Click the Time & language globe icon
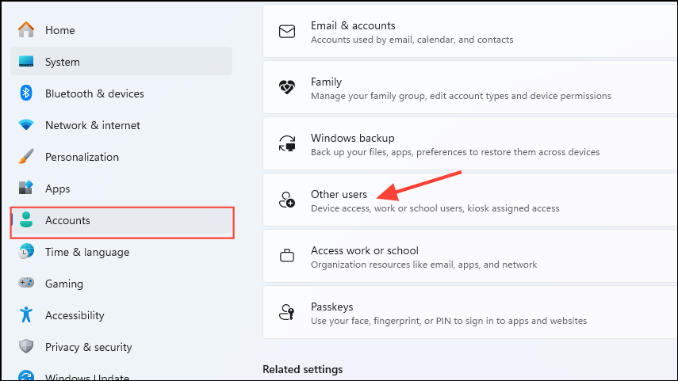Screen dimensions: 678x381 [x=26, y=251]
